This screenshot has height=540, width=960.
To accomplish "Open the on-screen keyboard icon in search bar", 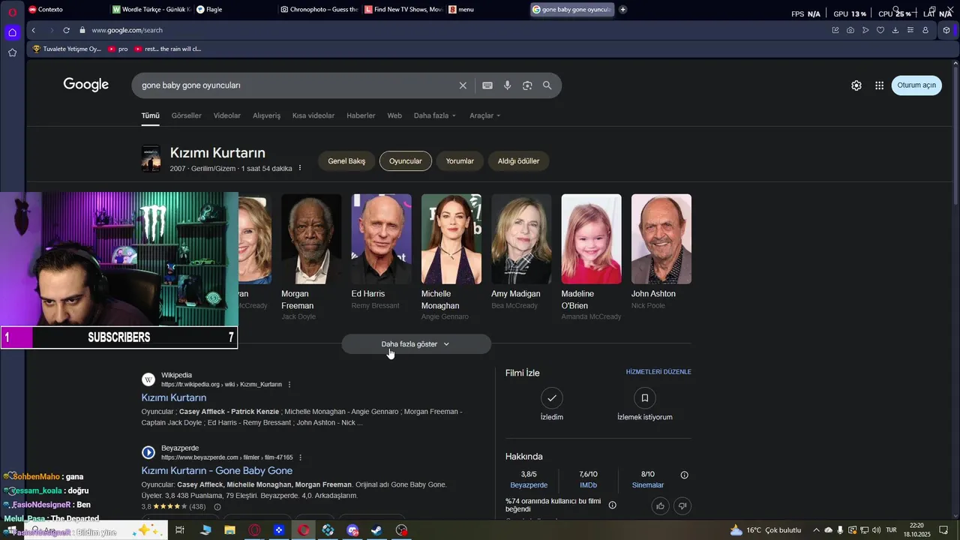I will tap(487, 85).
